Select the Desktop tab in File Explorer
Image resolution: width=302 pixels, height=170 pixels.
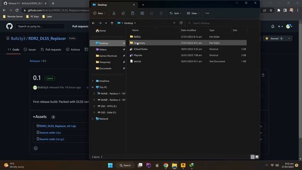114,5
